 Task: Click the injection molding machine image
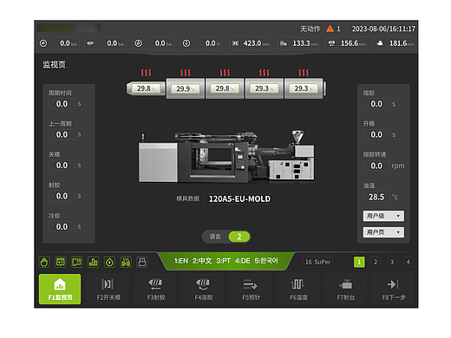(226, 157)
